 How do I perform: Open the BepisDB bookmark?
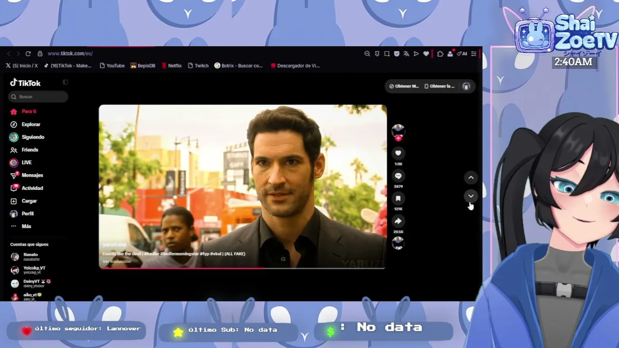pyautogui.click(x=143, y=66)
